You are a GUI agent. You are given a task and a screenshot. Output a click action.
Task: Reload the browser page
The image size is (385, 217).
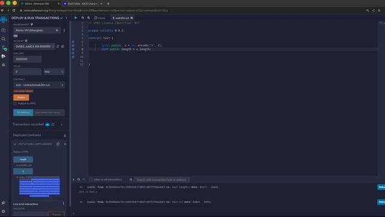[14, 10]
